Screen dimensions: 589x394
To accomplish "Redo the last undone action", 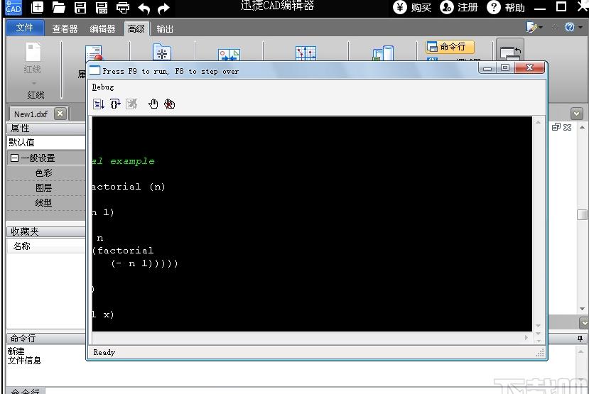I will tap(163, 8).
